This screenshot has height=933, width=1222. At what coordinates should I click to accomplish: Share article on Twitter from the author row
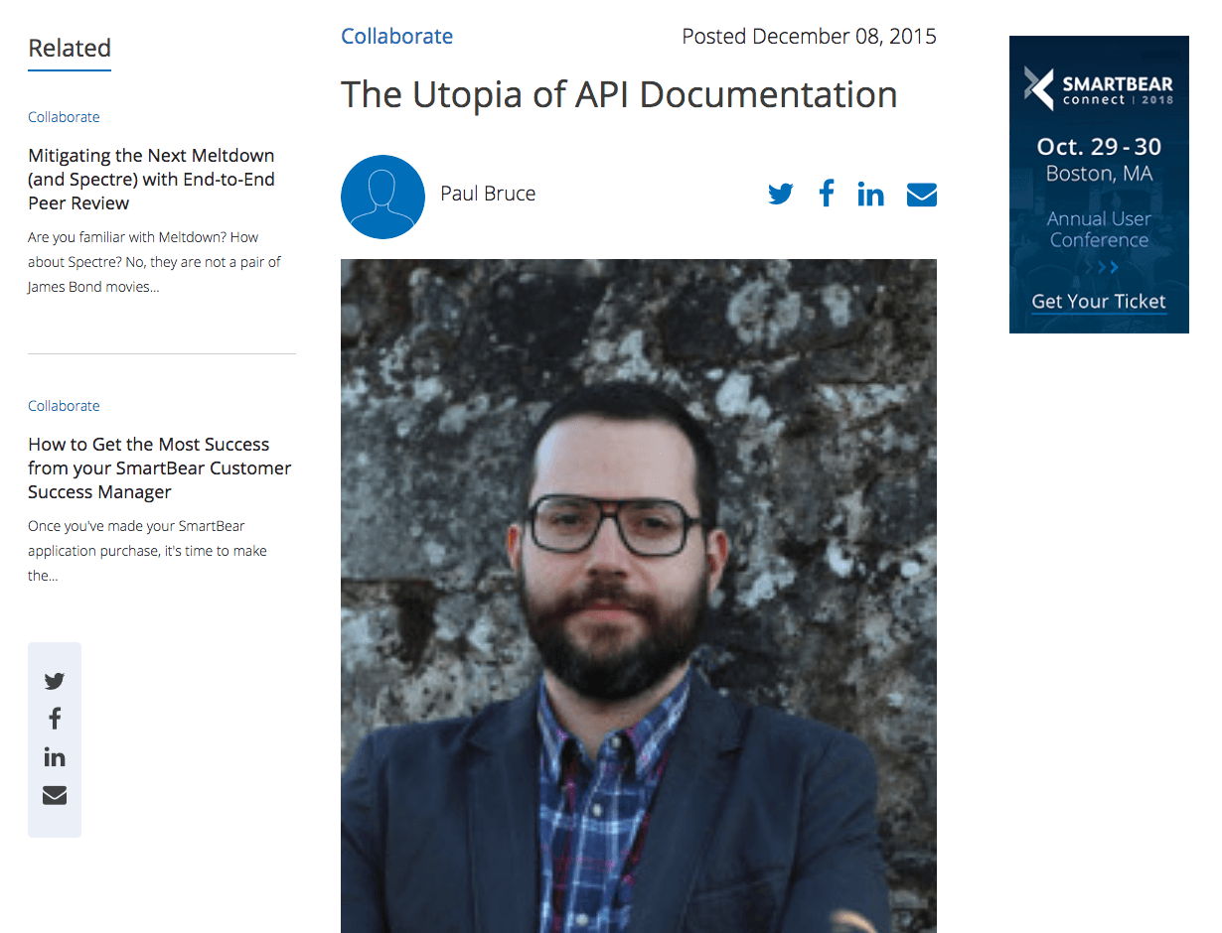781,194
